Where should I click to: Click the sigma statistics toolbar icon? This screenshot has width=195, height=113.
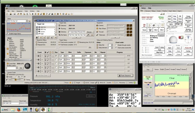pyautogui.click(x=27, y=14)
